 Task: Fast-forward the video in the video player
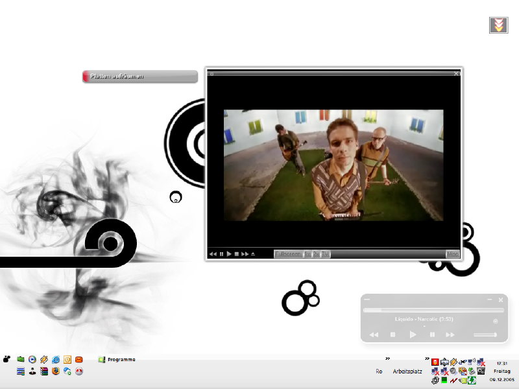pos(245,254)
